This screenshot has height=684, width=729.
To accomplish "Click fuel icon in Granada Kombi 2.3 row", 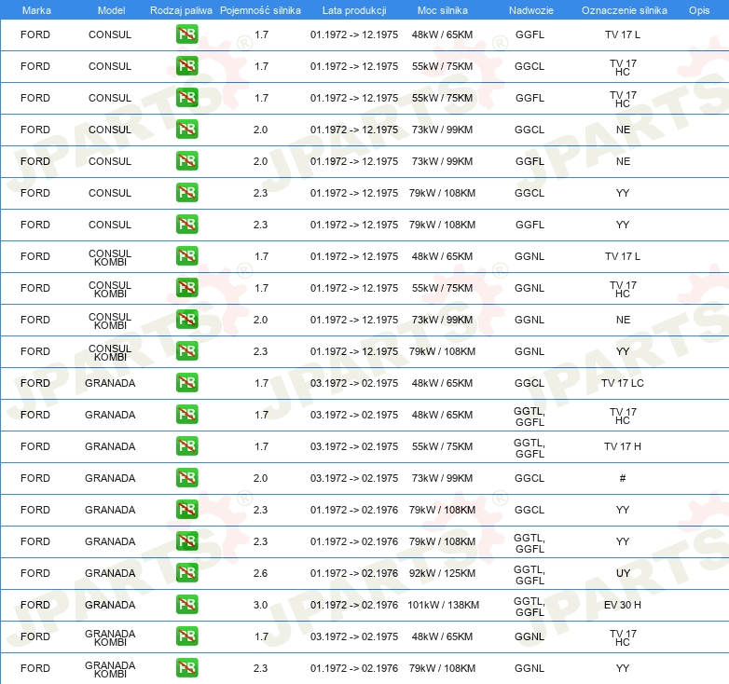I will coord(186,668).
